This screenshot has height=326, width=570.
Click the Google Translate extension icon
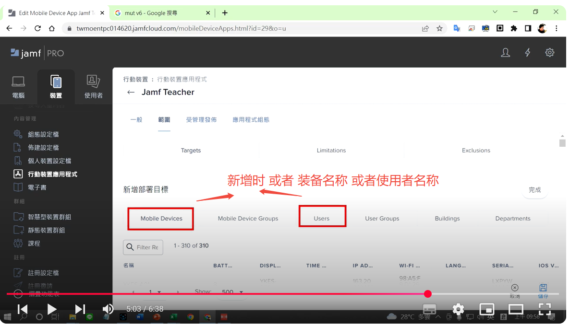(457, 28)
